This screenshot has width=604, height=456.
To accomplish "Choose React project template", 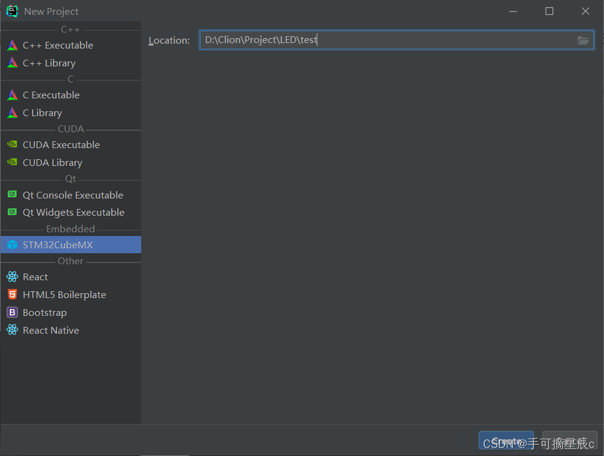I will 71,277.
